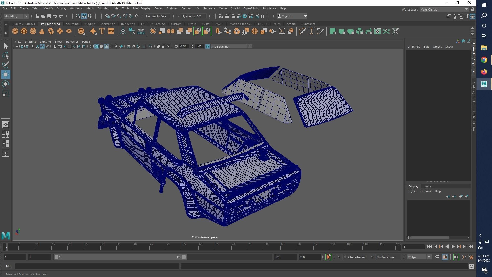492x277 pixels.
Task: Activate the Lasso select tool
Action: coord(6,56)
